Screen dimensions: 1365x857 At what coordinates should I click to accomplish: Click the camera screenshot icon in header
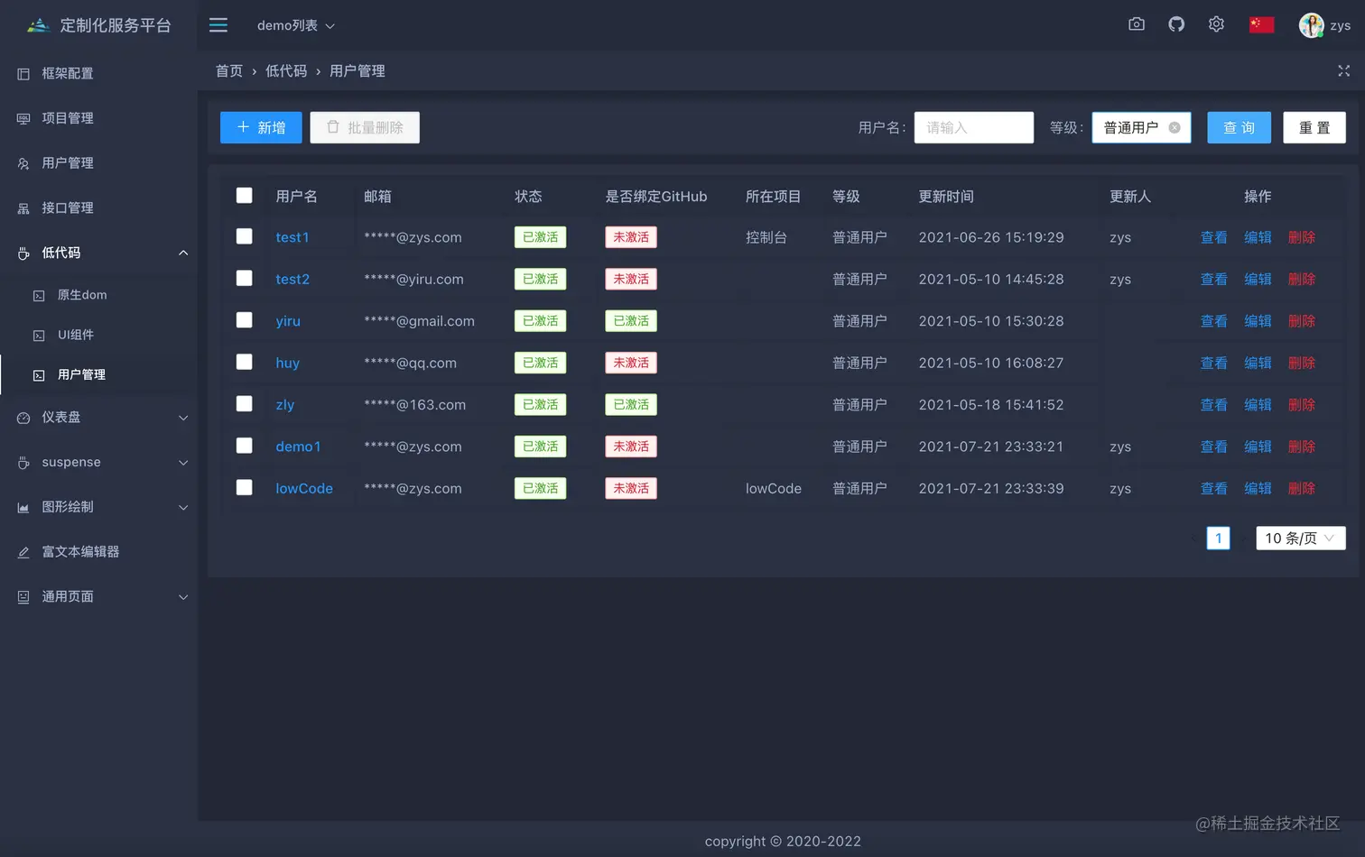tap(1137, 24)
